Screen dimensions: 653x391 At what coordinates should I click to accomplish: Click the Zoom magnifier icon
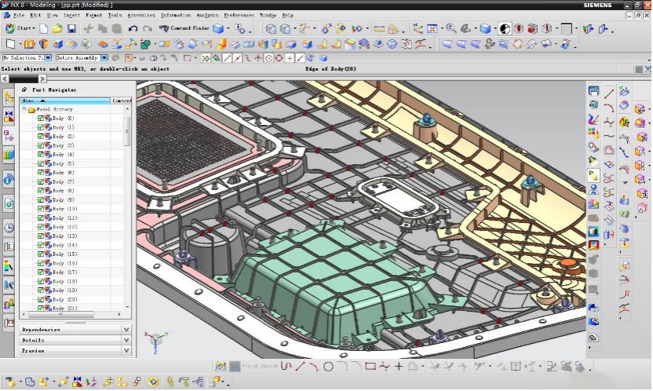tap(451, 29)
